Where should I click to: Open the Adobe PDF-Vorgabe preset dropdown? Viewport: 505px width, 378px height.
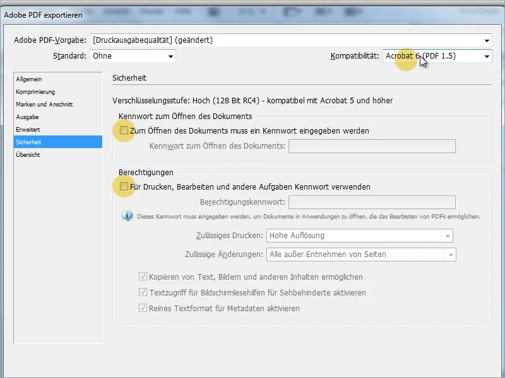(290, 40)
